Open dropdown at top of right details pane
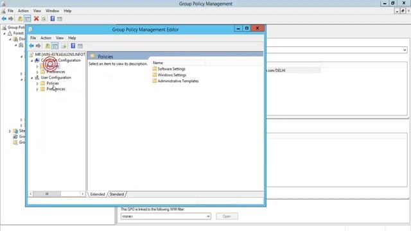411x231 pixels. point(405,50)
